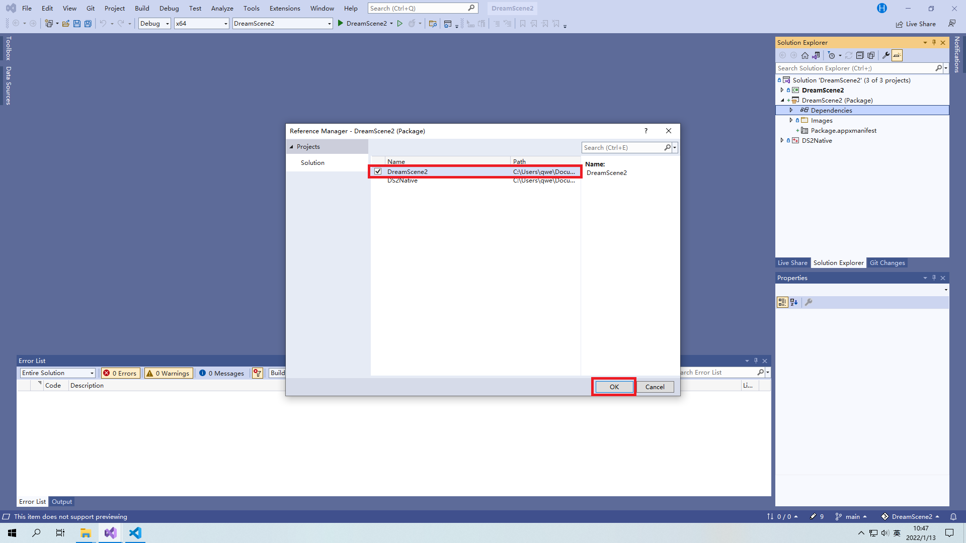Click the Send Feedback person icon
Viewport: 966px width, 543px height.
pyautogui.click(x=952, y=24)
